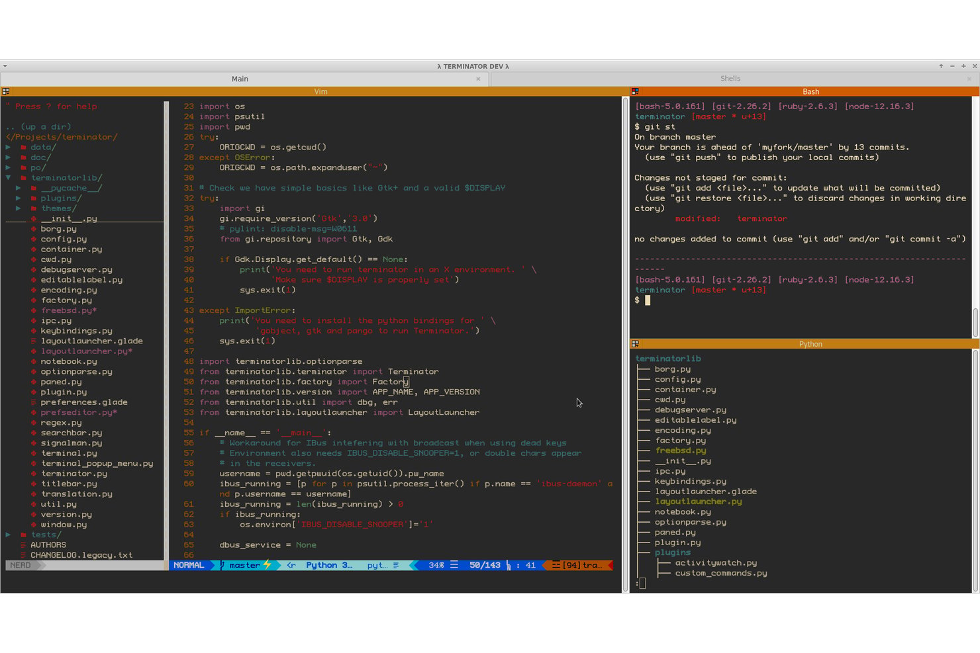980x653 pixels.
Task: Click the terminatorlib/ folder icon
Action: click(x=23, y=178)
